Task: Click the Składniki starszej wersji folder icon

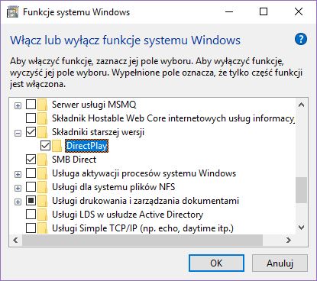Action: pyautogui.click(x=43, y=132)
